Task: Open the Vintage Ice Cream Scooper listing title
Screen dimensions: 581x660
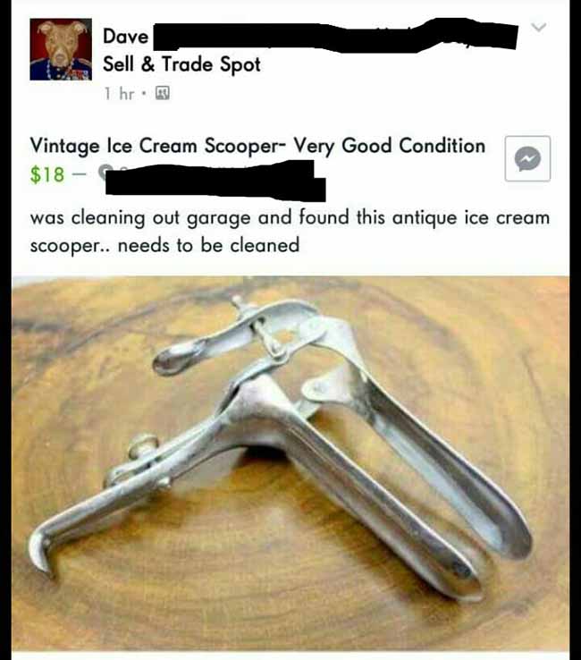Action: tap(257, 146)
